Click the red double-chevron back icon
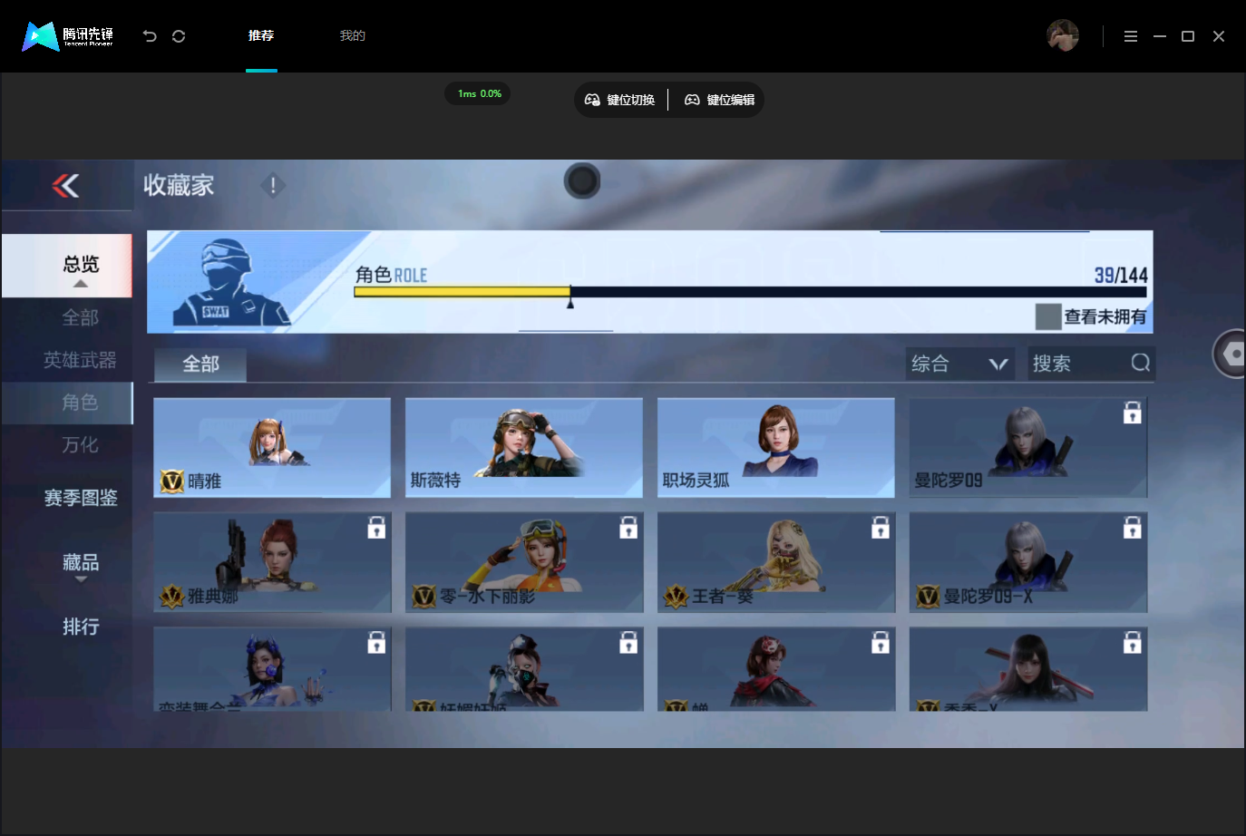This screenshot has height=836, width=1246. pyautogui.click(x=65, y=186)
